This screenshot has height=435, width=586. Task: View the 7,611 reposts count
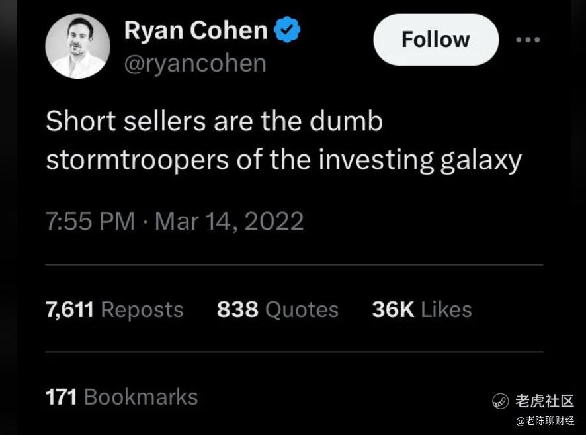(69, 310)
